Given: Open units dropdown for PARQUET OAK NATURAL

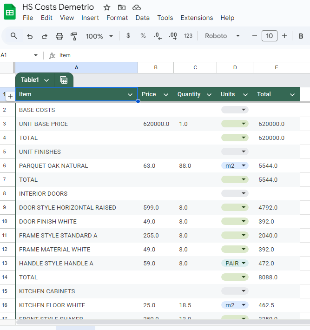Looking at the screenshot, I should pyautogui.click(x=235, y=165).
